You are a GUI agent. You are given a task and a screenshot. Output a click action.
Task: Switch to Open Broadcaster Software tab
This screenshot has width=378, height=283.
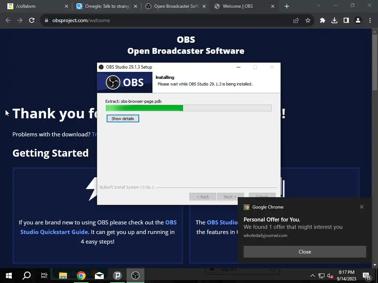[x=176, y=6]
